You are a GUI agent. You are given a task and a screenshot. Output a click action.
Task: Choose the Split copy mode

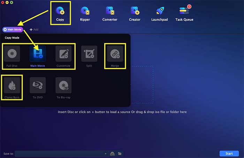[89, 56]
